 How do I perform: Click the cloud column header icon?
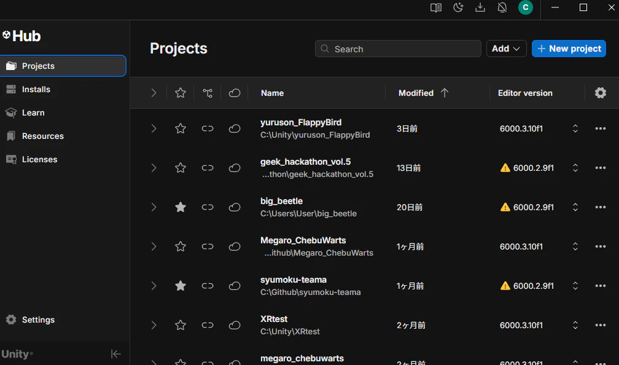point(235,93)
